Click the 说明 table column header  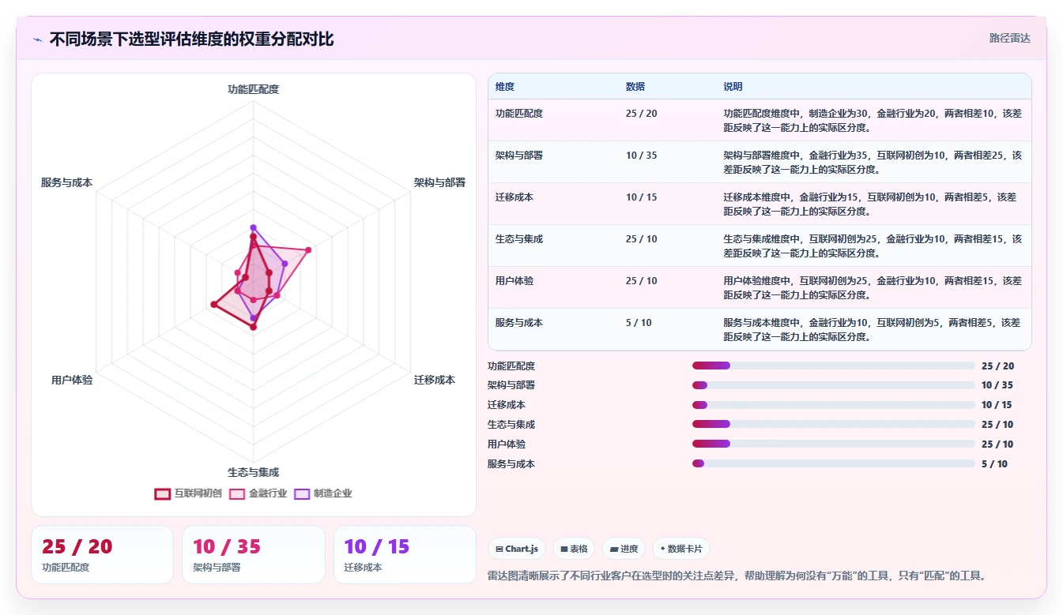[x=733, y=87]
